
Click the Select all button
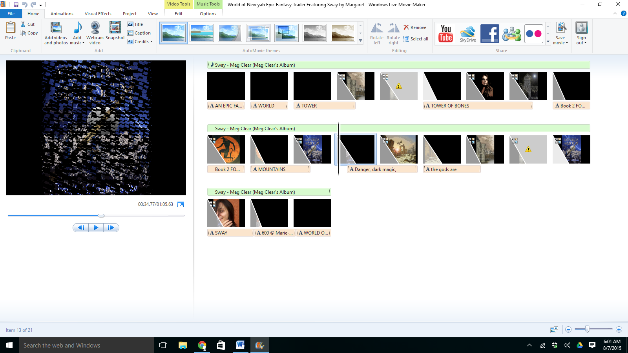[416, 39]
